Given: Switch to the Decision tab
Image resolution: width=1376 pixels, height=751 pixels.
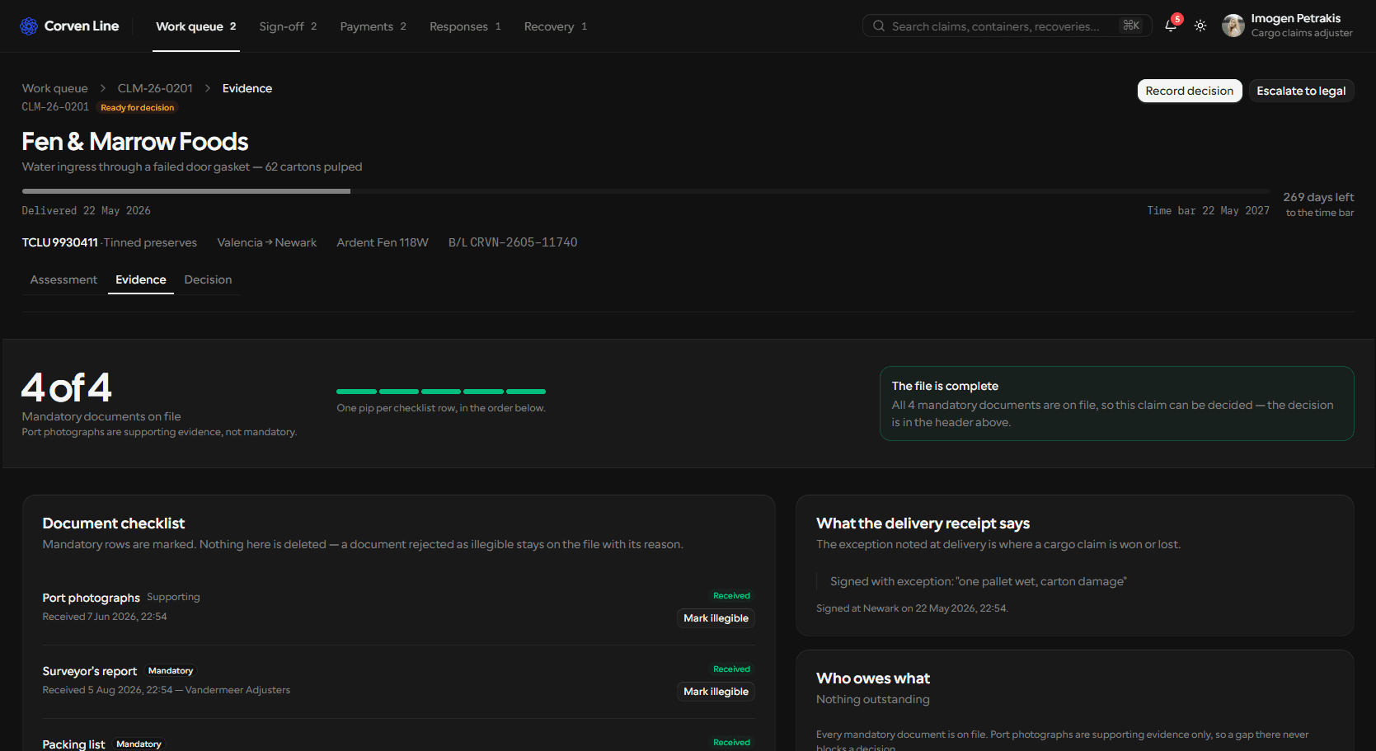Looking at the screenshot, I should [208, 279].
